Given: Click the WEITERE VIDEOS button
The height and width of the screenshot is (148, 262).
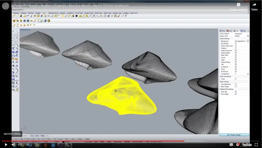Looking at the screenshot, I should point(12,134).
